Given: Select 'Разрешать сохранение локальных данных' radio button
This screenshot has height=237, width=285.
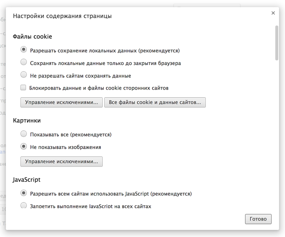Looking at the screenshot, I should (24, 49).
